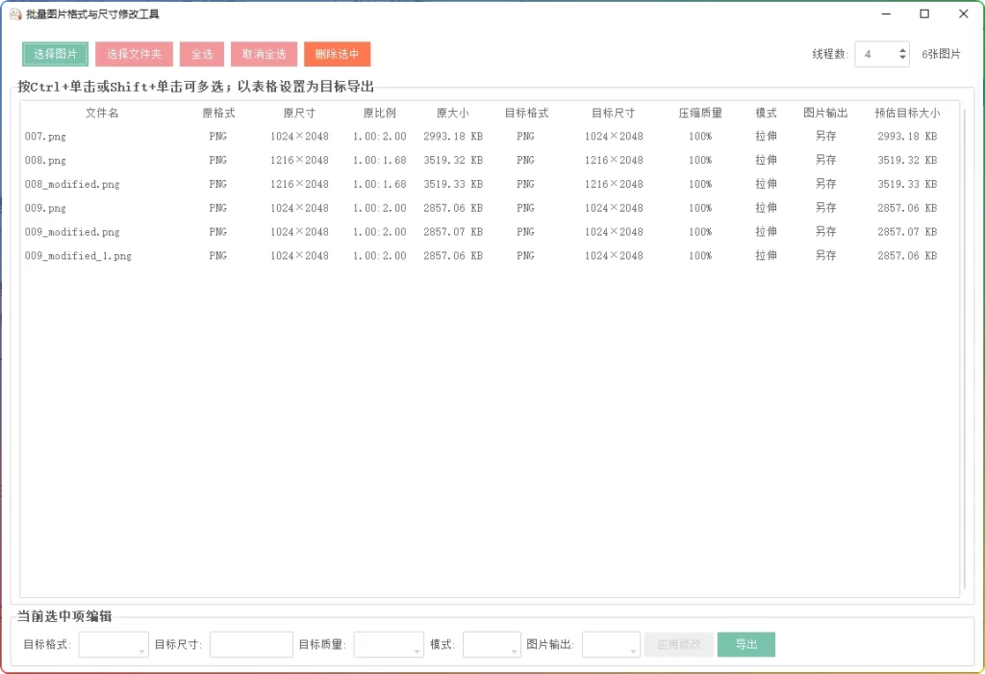Click the green 导出 button to export
The image size is (985, 674).
point(746,644)
